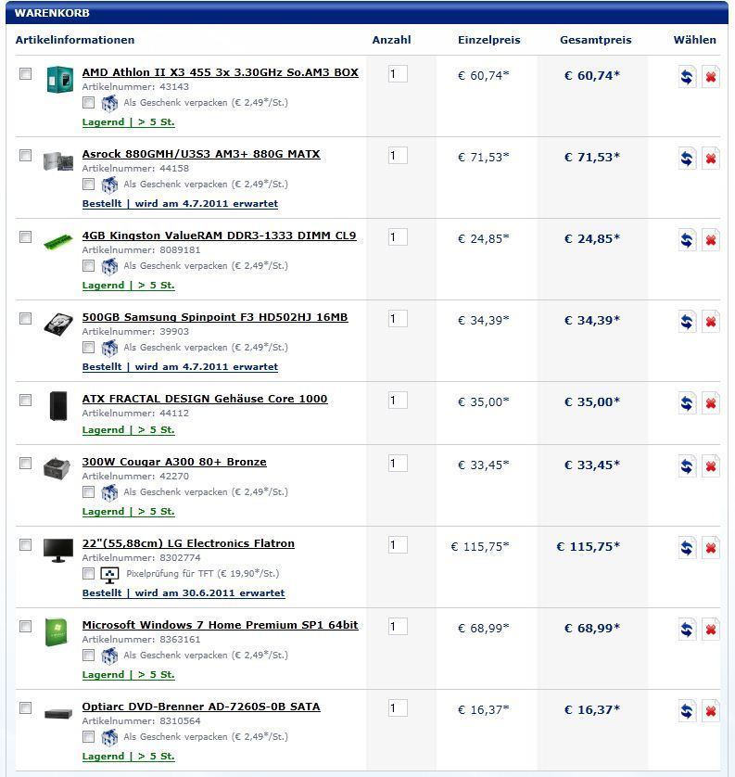Remove the AMD Athlon II X3 item
735x777 pixels.
pos(711,77)
